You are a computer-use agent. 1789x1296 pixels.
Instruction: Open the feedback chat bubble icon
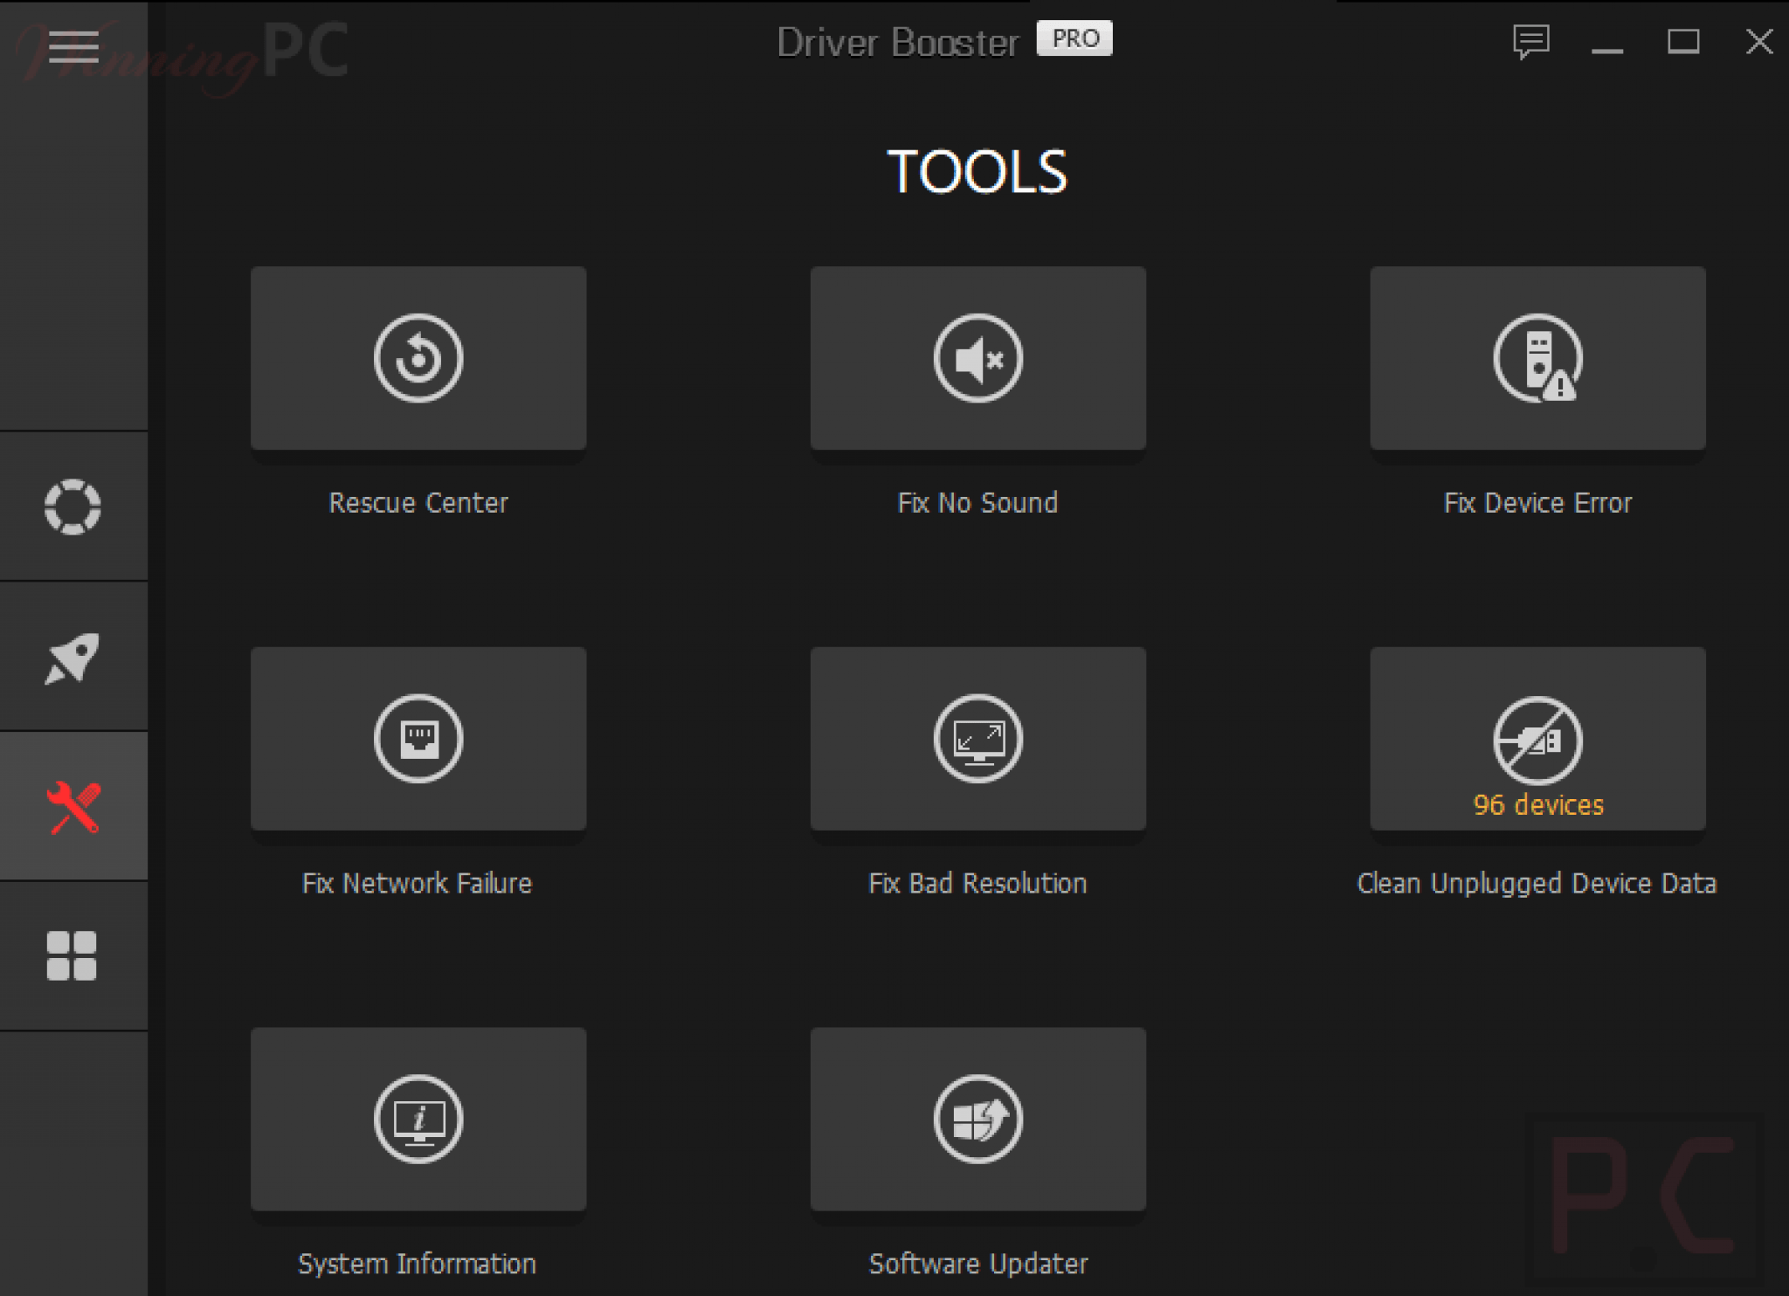click(x=1530, y=41)
